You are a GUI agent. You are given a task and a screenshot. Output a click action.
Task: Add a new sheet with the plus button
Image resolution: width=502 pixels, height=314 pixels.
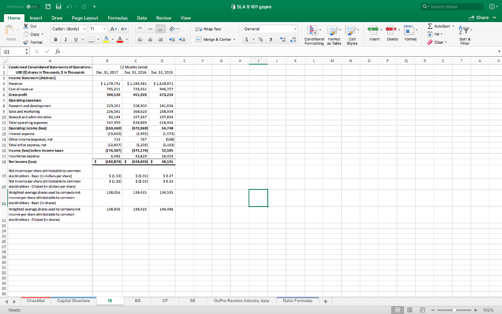325,300
